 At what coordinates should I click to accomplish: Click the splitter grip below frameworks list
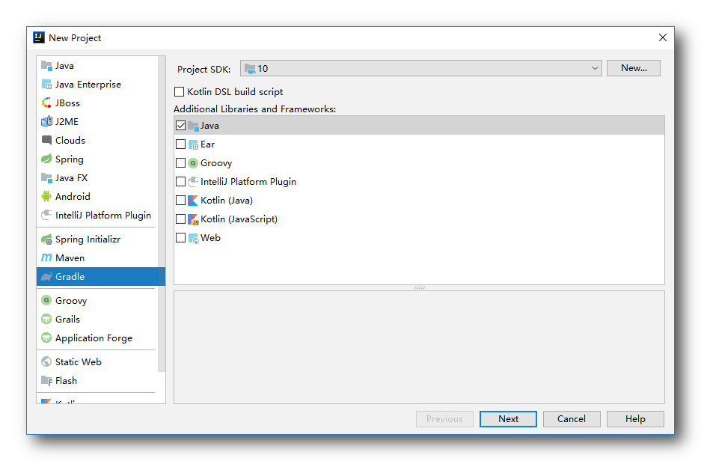[420, 288]
